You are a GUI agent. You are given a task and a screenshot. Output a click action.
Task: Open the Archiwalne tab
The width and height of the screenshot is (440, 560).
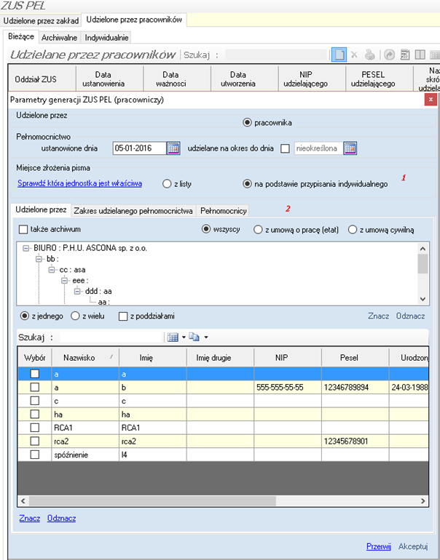pyautogui.click(x=59, y=38)
